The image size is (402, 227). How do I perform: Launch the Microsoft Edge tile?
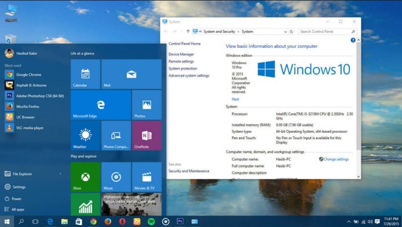click(100, 105)
